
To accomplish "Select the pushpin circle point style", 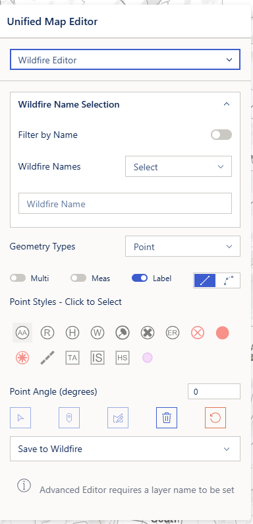I will pyautogui.click(x=123, y=333).
